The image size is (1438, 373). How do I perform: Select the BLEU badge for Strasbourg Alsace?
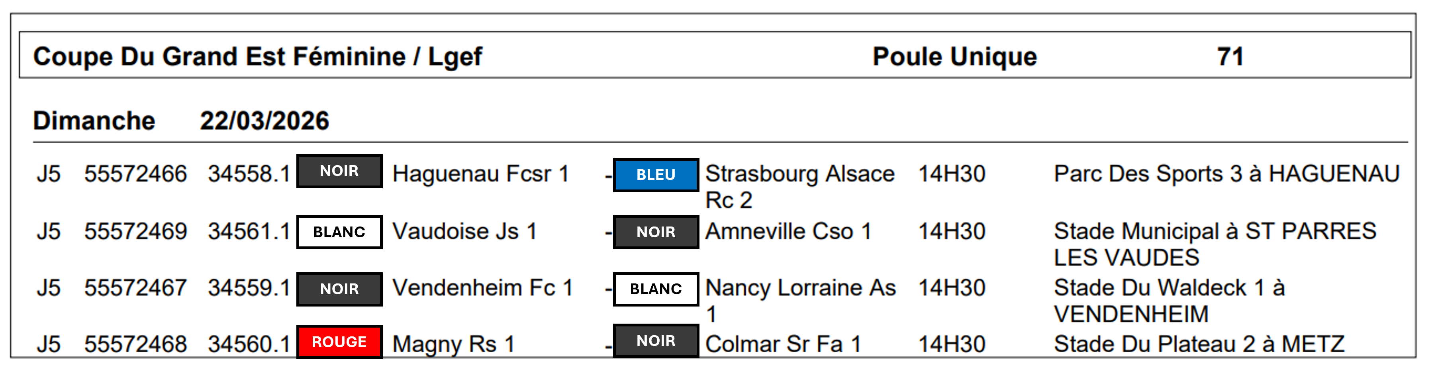[655, 175]
